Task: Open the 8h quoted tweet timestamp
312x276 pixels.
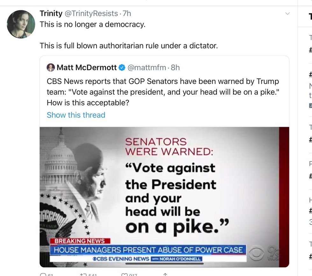Action: tap(175, 68)
